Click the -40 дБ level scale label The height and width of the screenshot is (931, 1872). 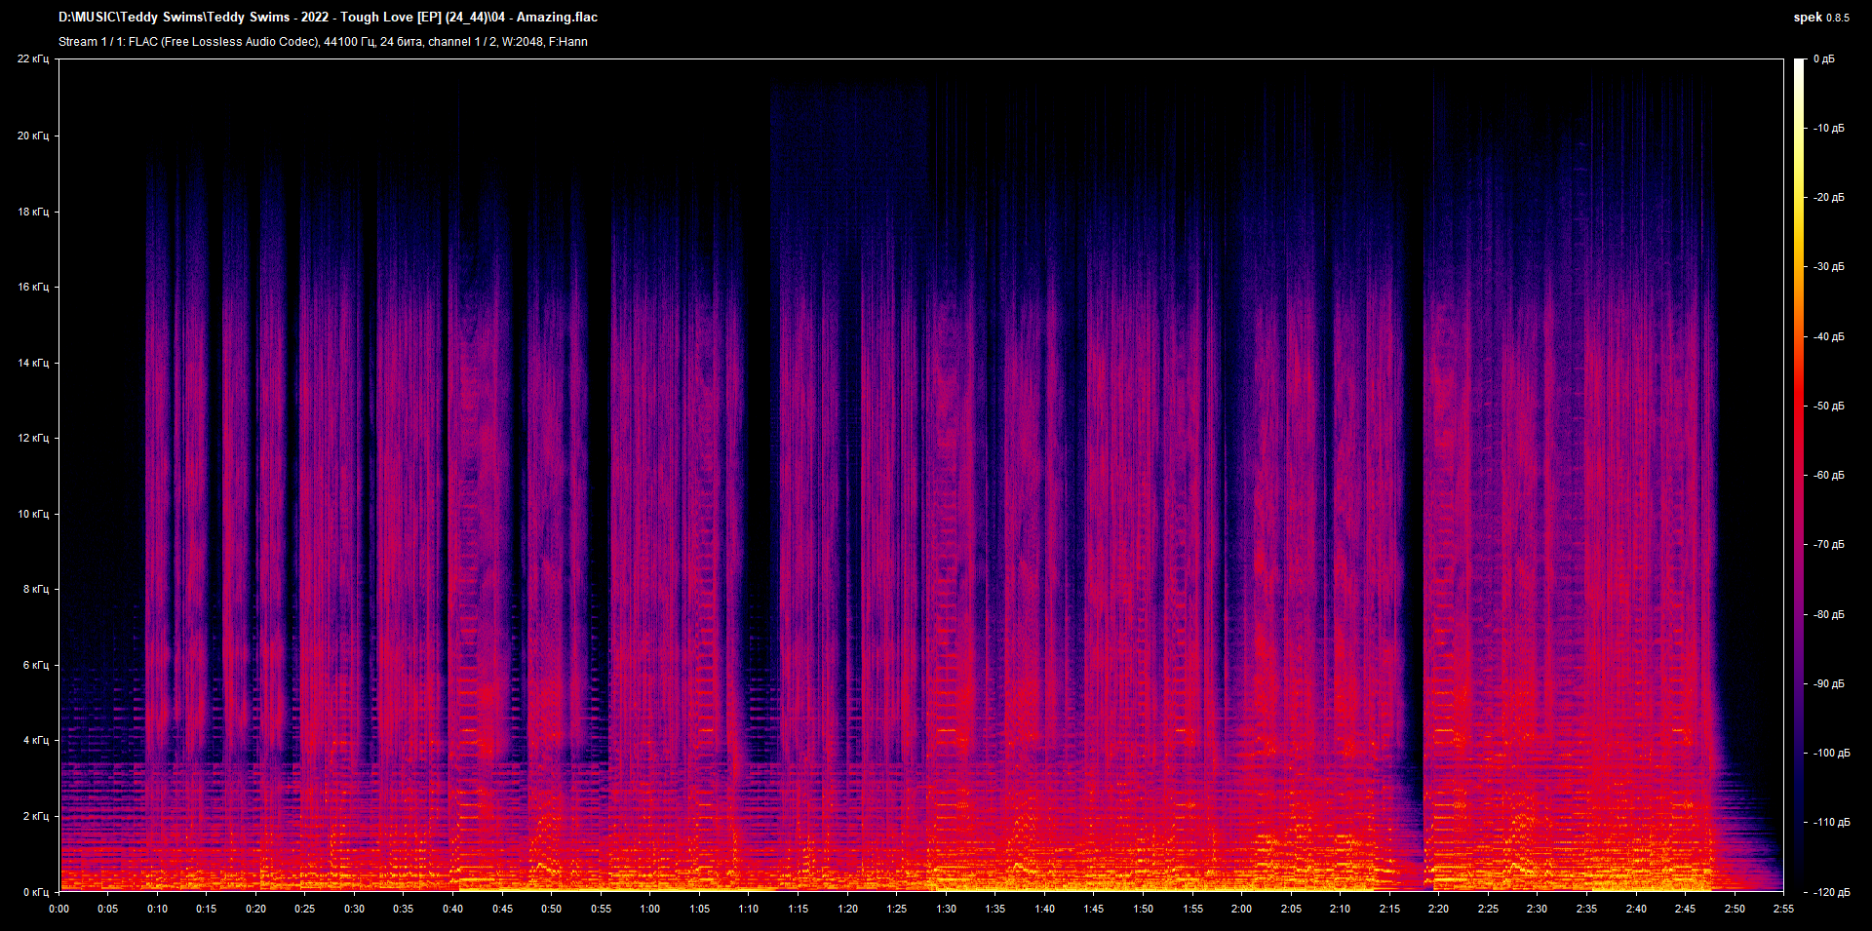tap(1829, 337)
